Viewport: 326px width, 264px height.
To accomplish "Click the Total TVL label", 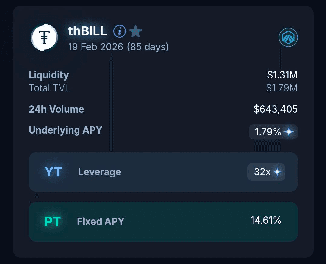I will (x=49, y=88).
